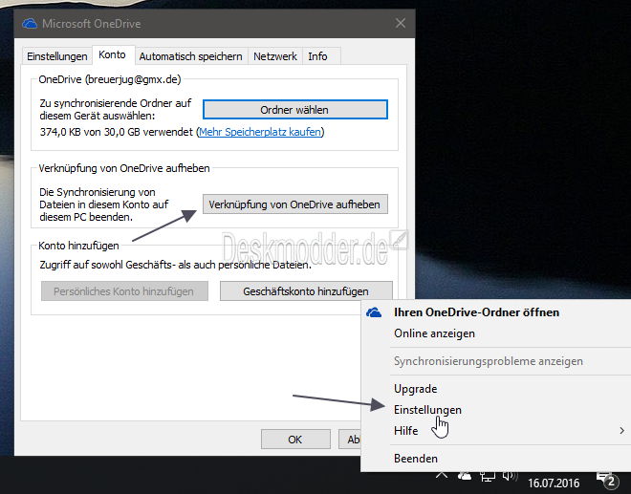Click 'Verknüpfung von OneDrive aufheben' button

(x=295, y=204)
